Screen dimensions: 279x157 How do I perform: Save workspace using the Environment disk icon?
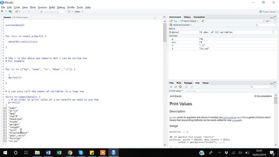(176, 21)
